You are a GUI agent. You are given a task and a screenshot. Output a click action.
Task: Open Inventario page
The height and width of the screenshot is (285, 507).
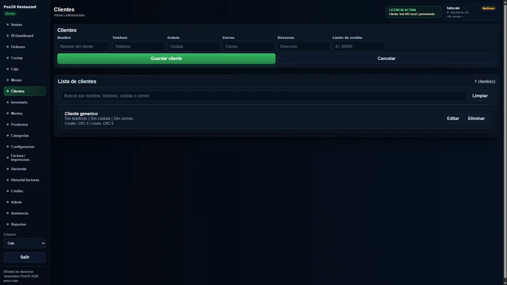click(x=25, y=102)
